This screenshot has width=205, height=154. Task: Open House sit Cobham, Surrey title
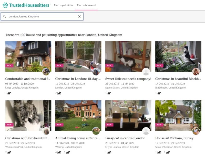pos(174,138)
